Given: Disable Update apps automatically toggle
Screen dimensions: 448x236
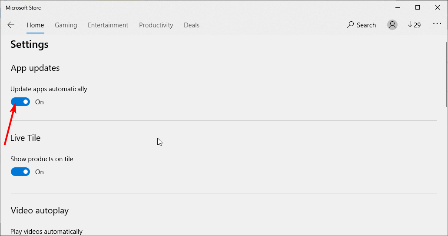Looking at the screenshot, I should (20, 102).
